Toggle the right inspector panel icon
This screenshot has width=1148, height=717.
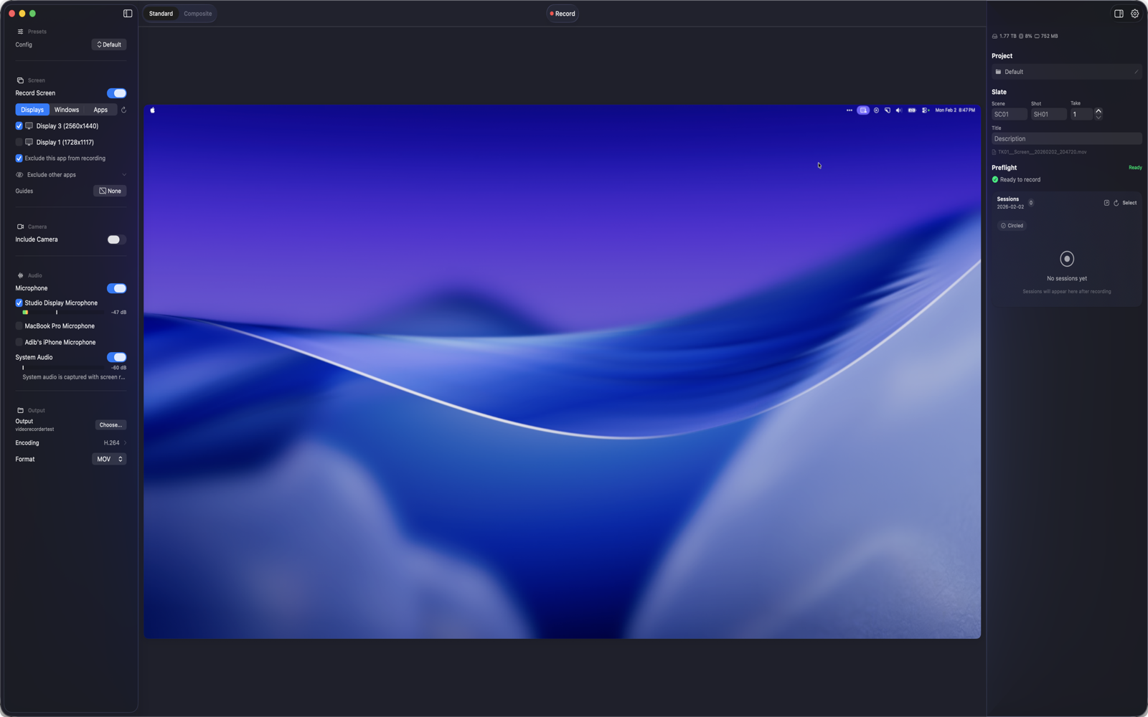coord(1118,14)
